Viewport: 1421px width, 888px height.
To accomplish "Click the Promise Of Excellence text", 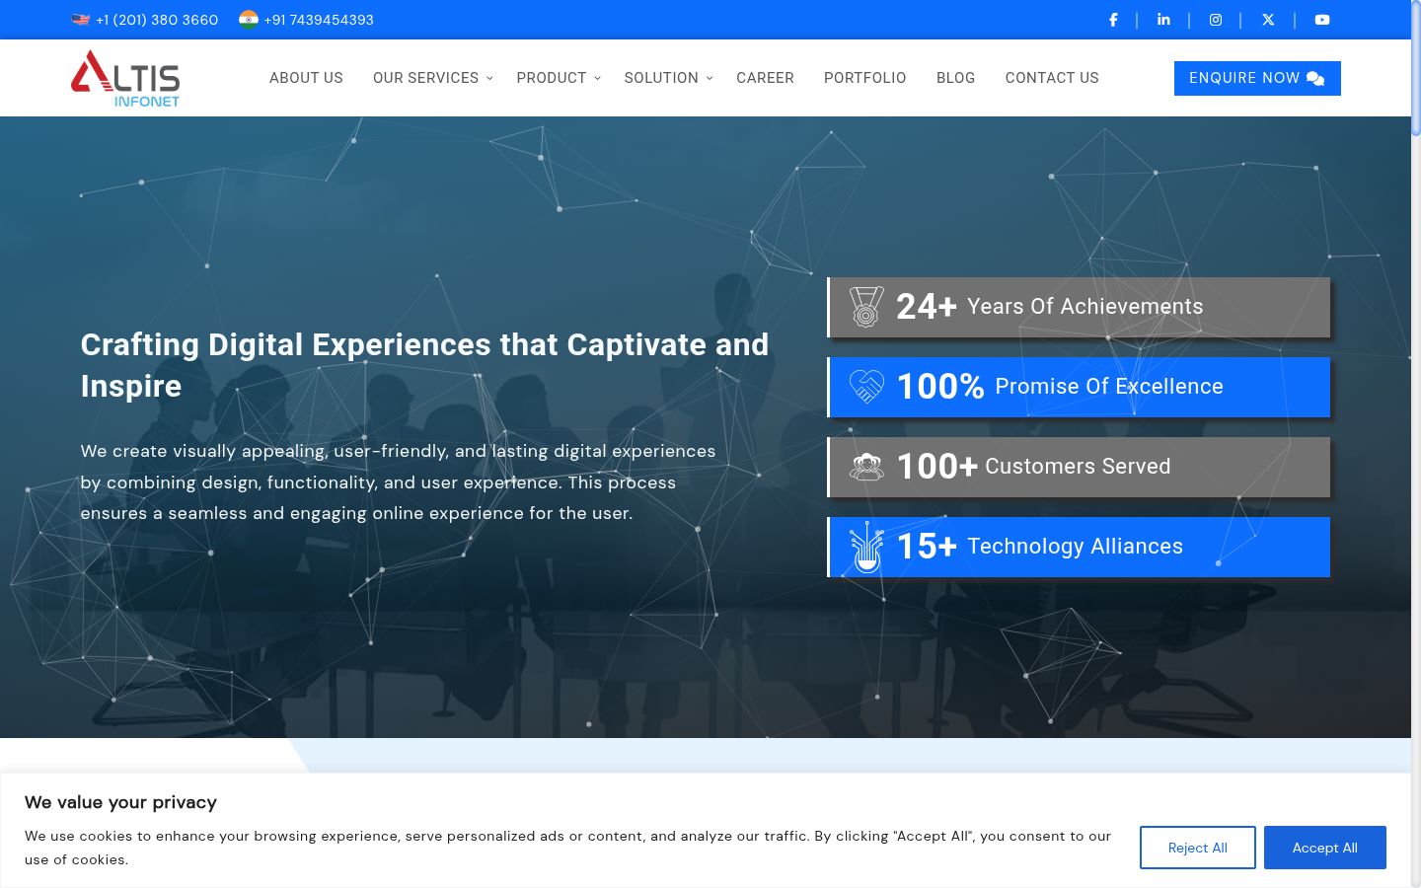I will pos(1109,387).
